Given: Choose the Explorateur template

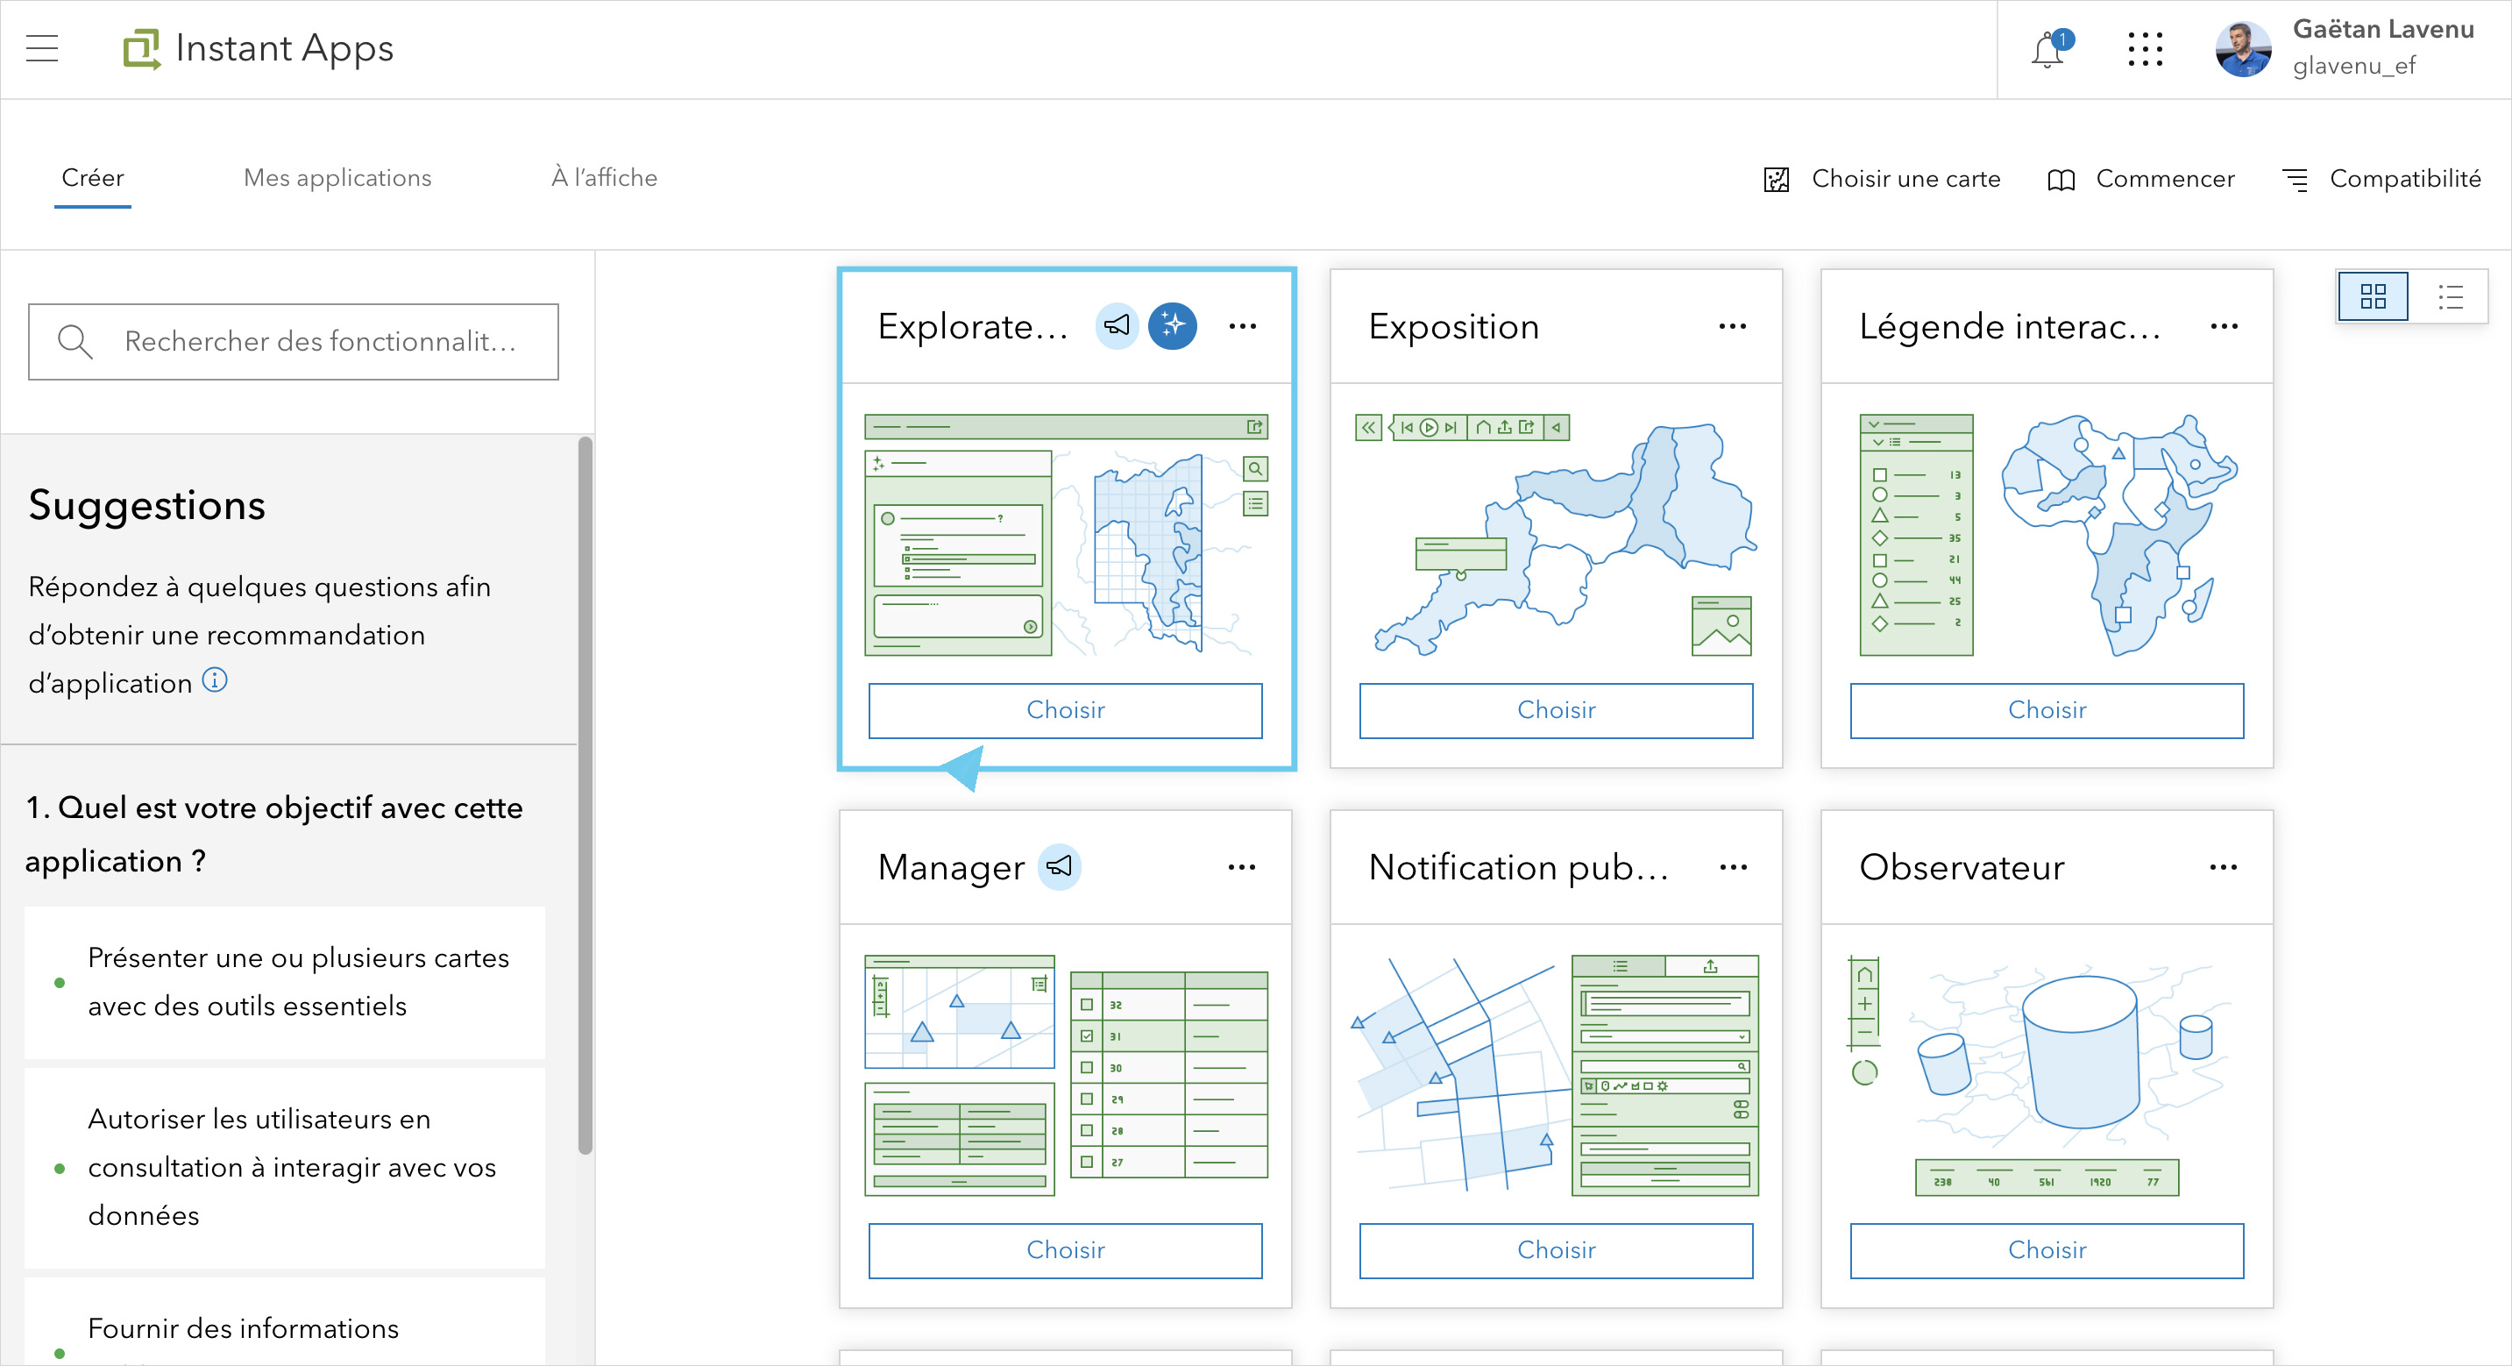Looking at the screenshot, I should click(1066, 710).
